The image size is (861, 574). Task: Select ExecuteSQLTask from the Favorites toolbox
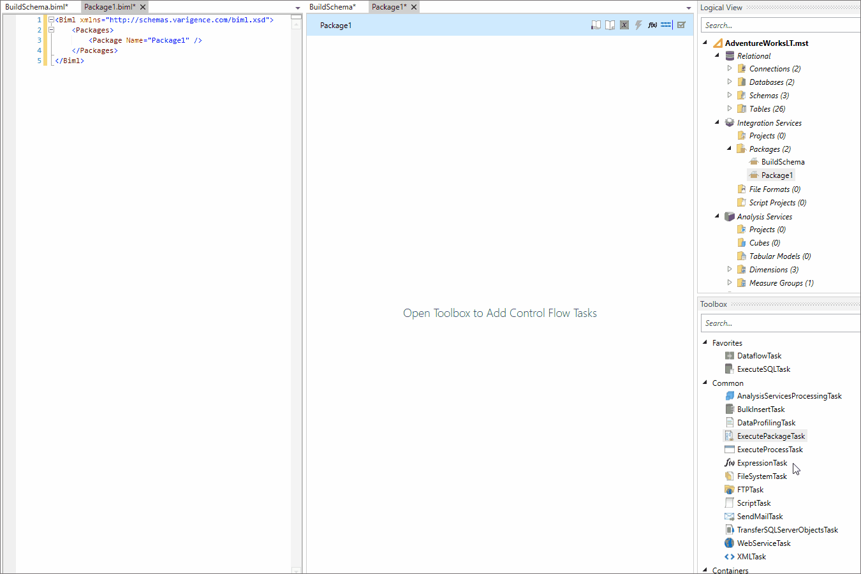tap(763, 369)
